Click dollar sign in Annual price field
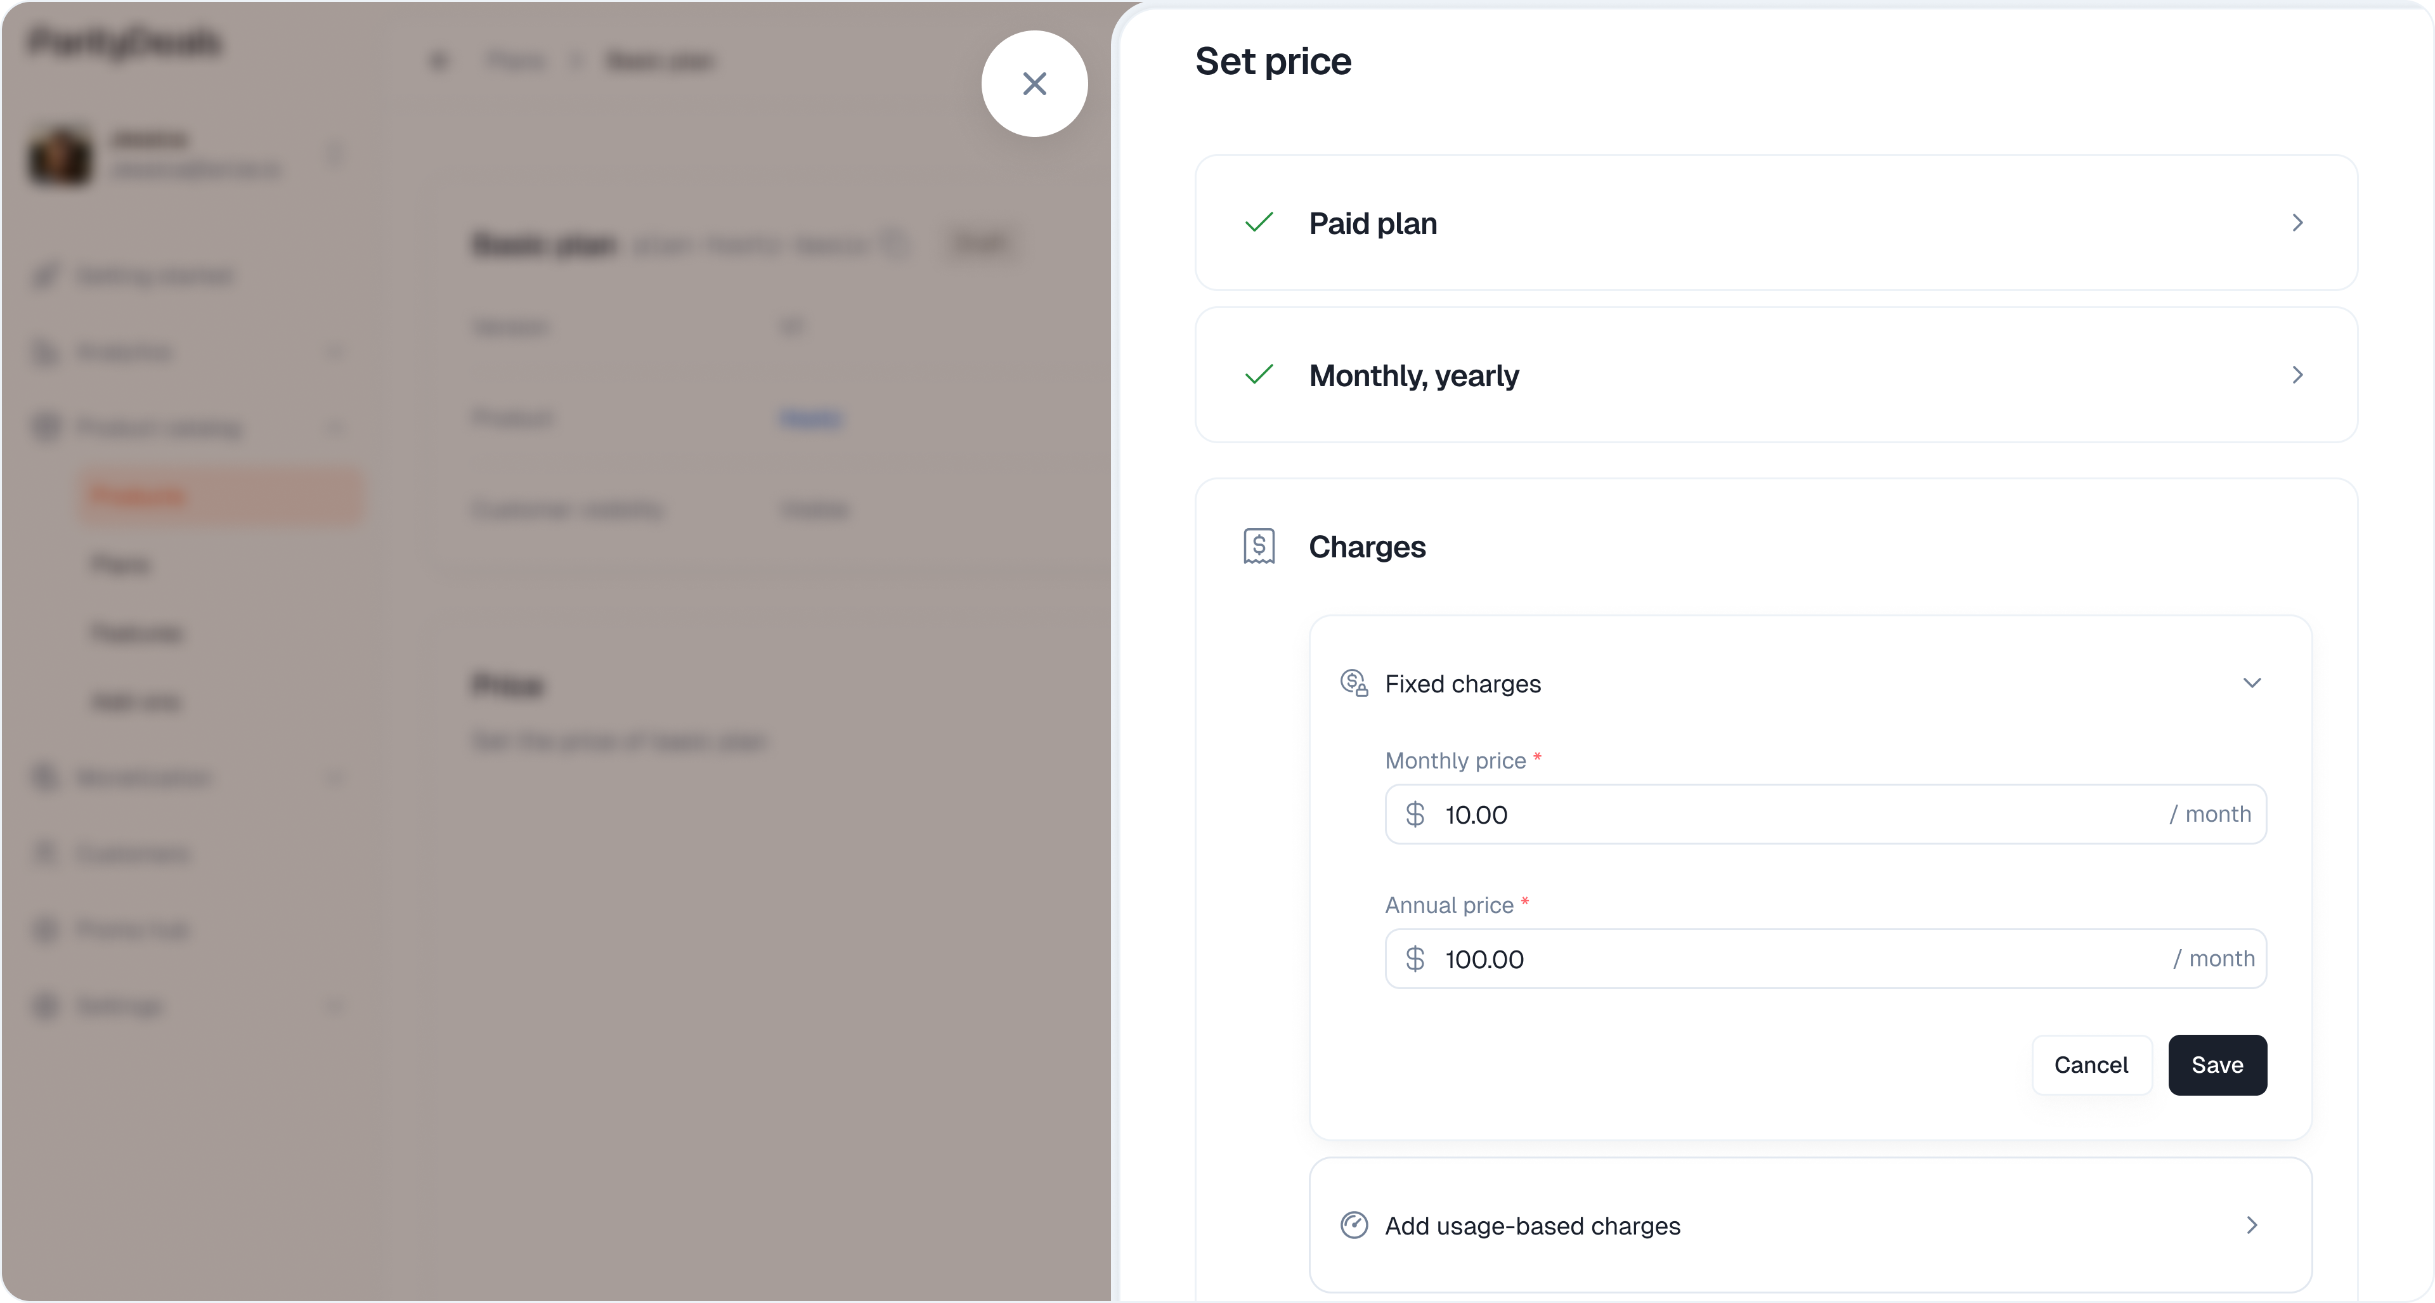The image size is (2435, 1303). coord(1415,958)
